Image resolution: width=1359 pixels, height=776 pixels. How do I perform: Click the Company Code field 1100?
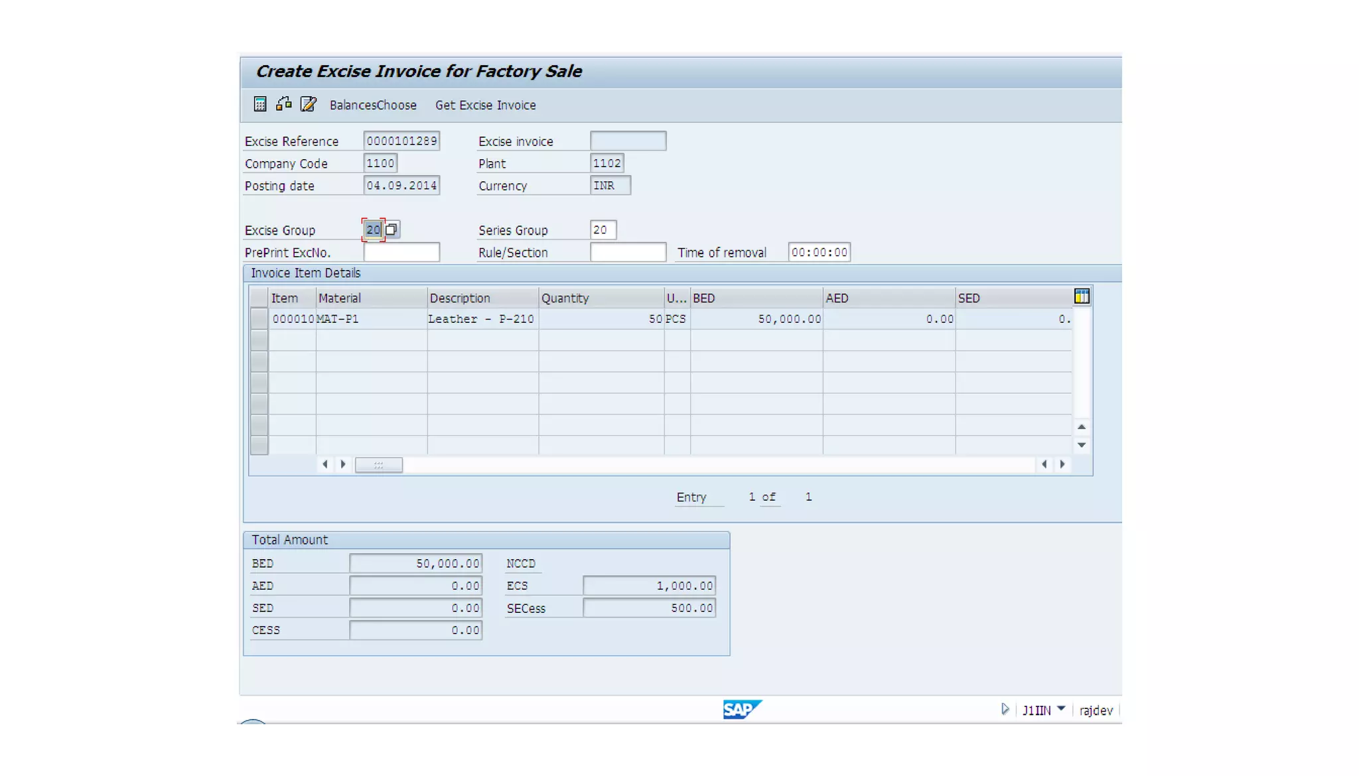coord(380,163)
